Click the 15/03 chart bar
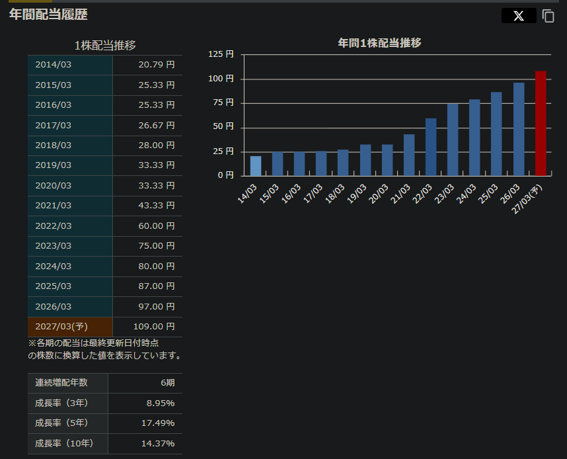 pos(278,163)
